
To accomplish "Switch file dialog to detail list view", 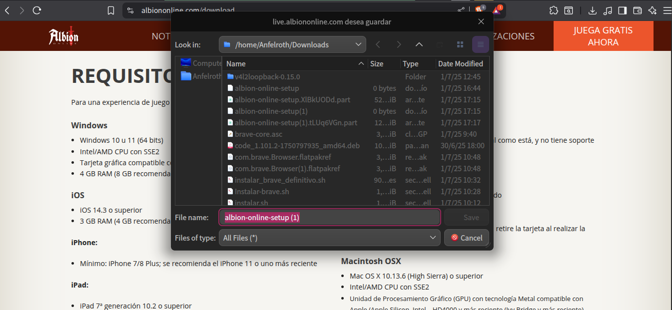I will (480, 44).
